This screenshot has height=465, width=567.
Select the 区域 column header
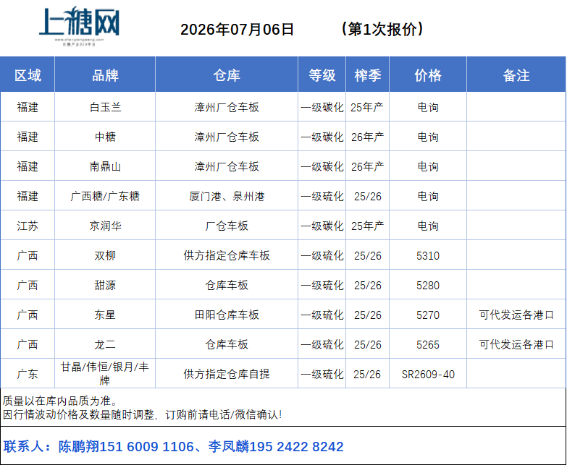point(28,75)
